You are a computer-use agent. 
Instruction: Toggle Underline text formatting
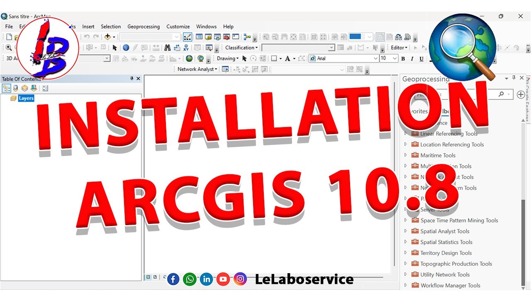(421, 59)
